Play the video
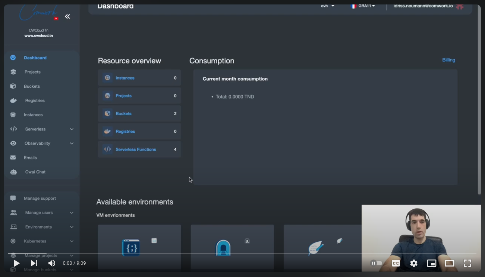 click(16, 263)
